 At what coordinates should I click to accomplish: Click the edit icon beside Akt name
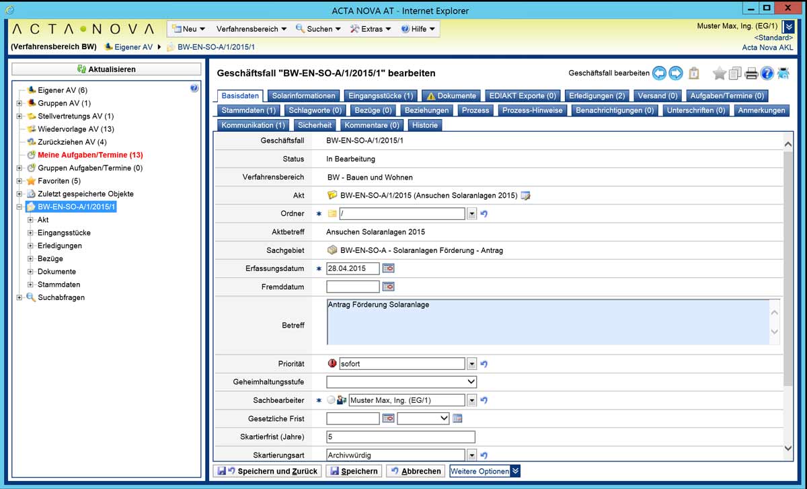[x=526, y=196]
